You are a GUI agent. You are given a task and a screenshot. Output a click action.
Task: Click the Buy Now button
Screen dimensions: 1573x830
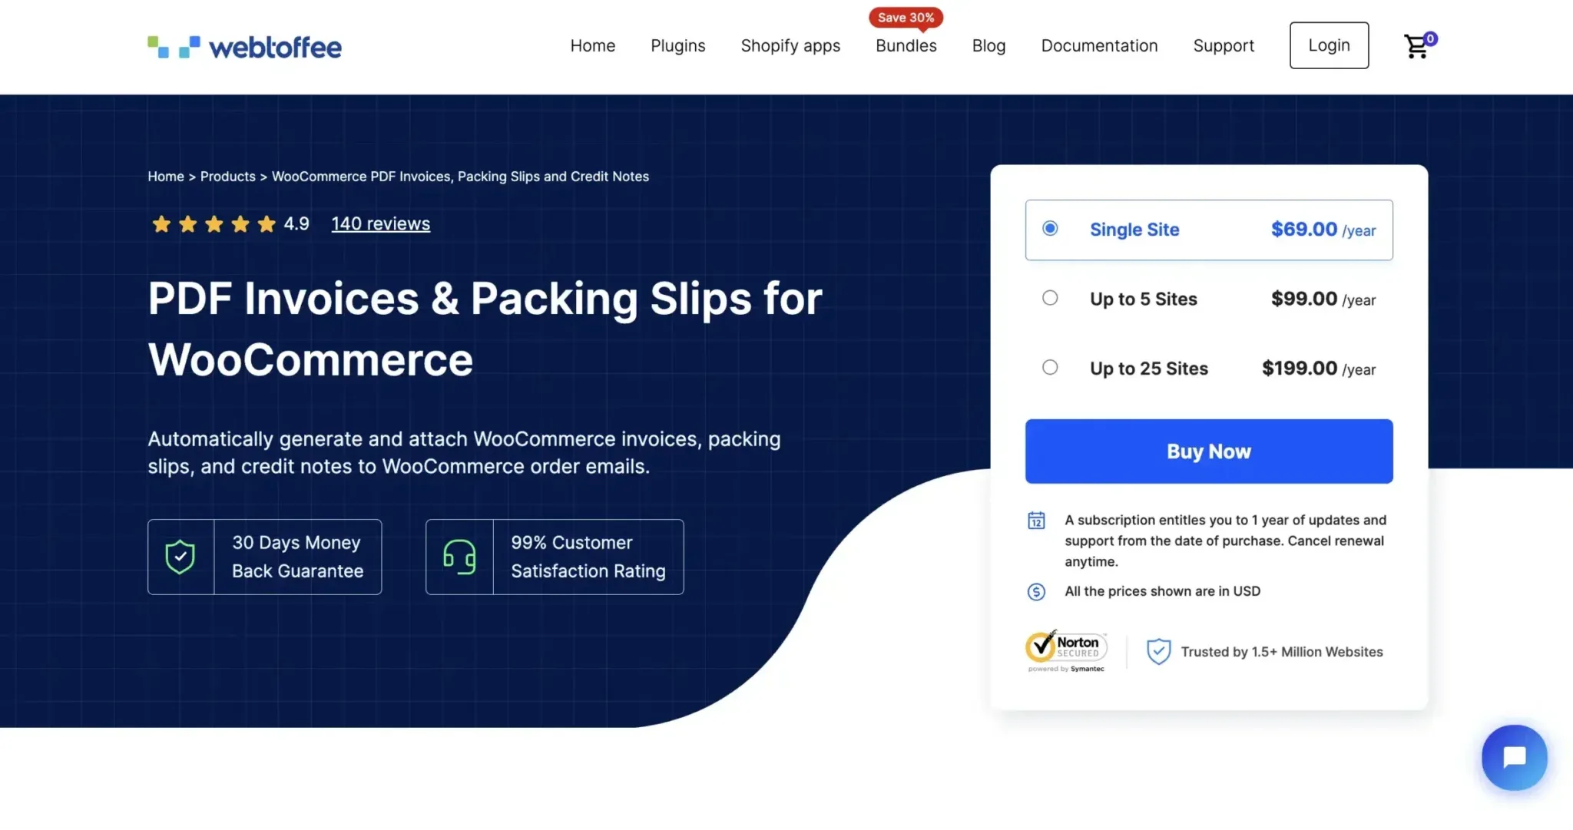click(x=1209, y=451)
